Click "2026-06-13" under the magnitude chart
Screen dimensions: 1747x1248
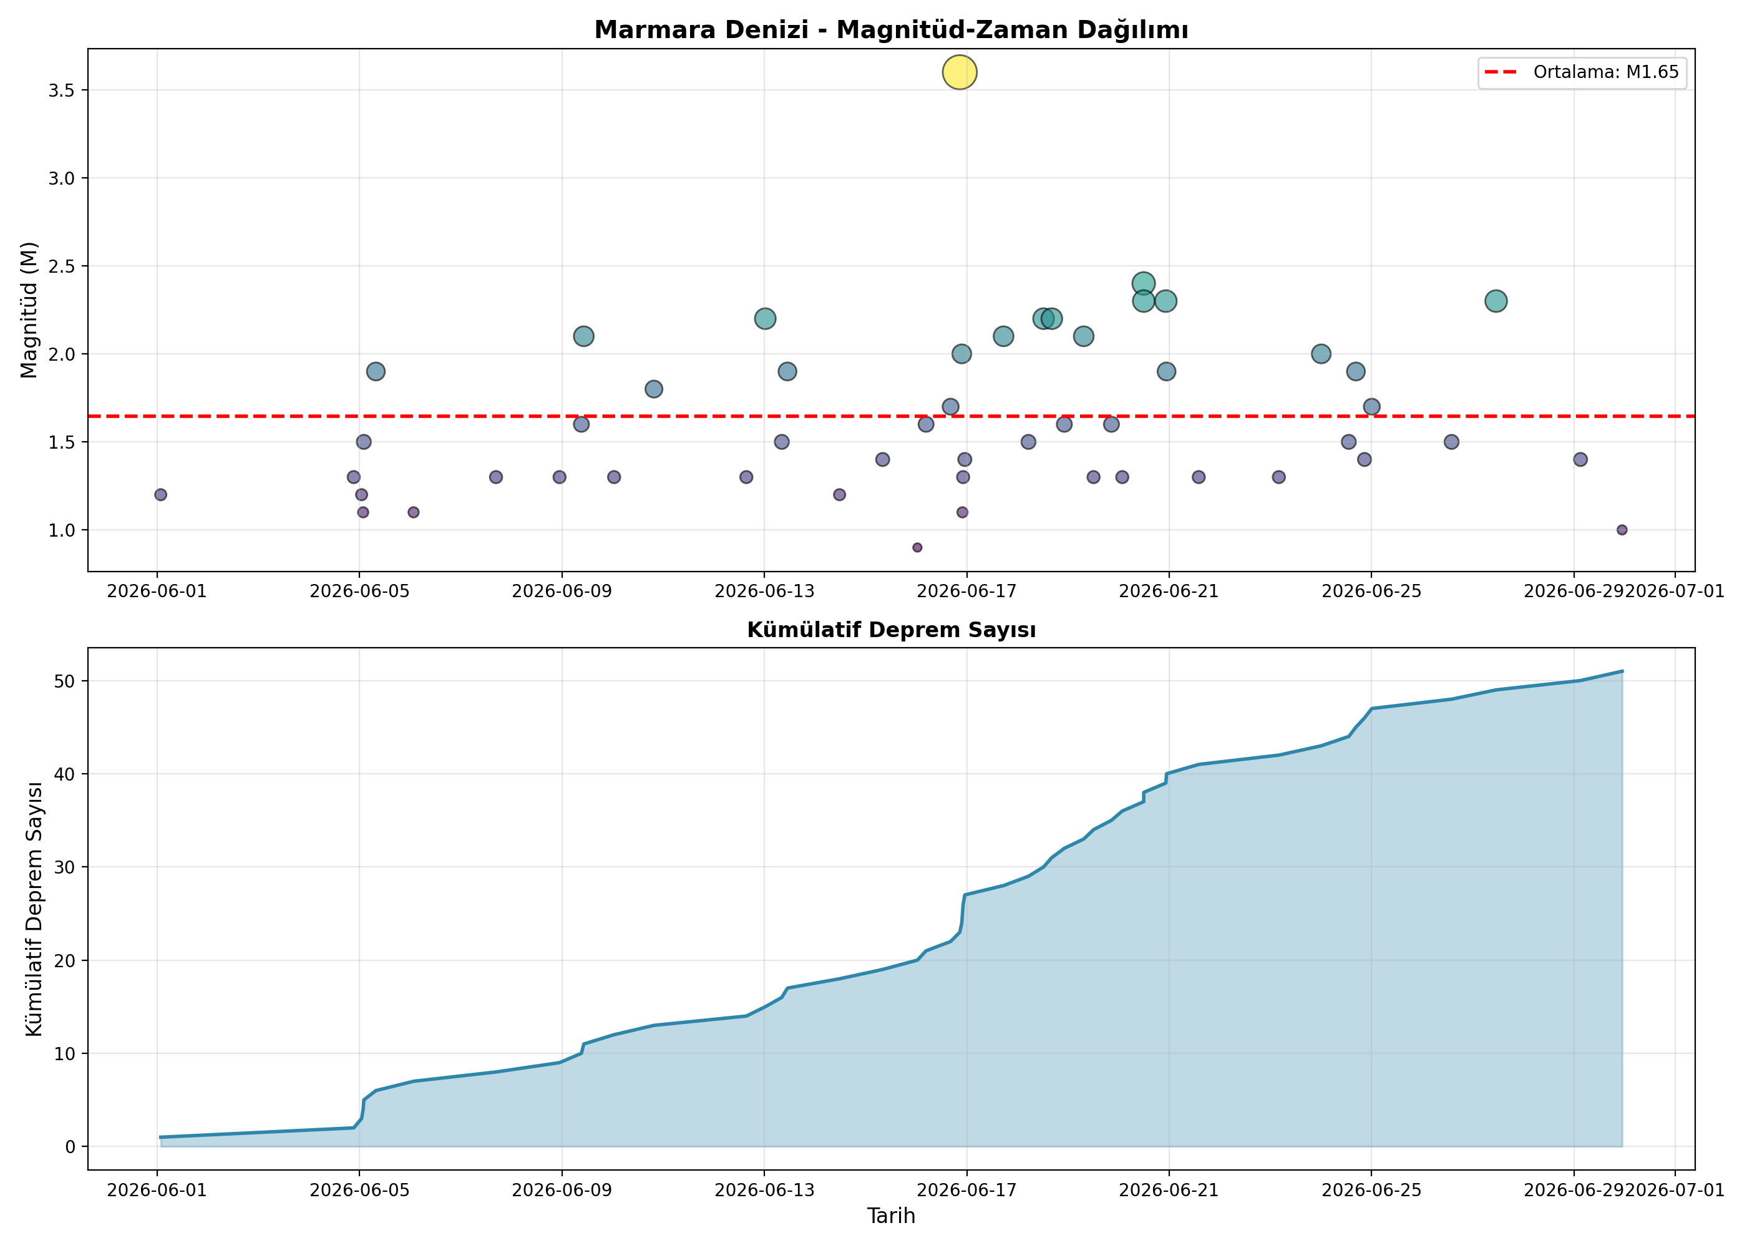point(764,591)
